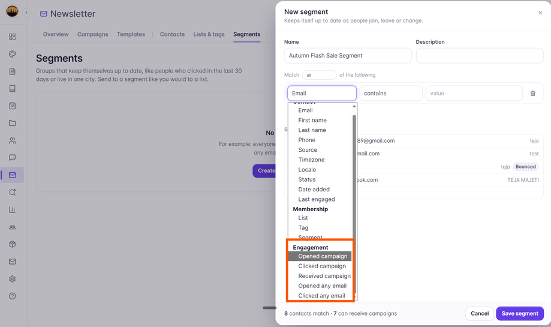The width and height of the screenshot is (551, 327).
Task: Select the highlighted newsletter mail icon in sidebar
Action: [13, 175]
